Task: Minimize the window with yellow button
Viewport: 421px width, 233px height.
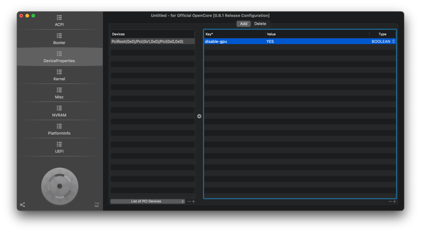Action: click(x=27, y=16)
